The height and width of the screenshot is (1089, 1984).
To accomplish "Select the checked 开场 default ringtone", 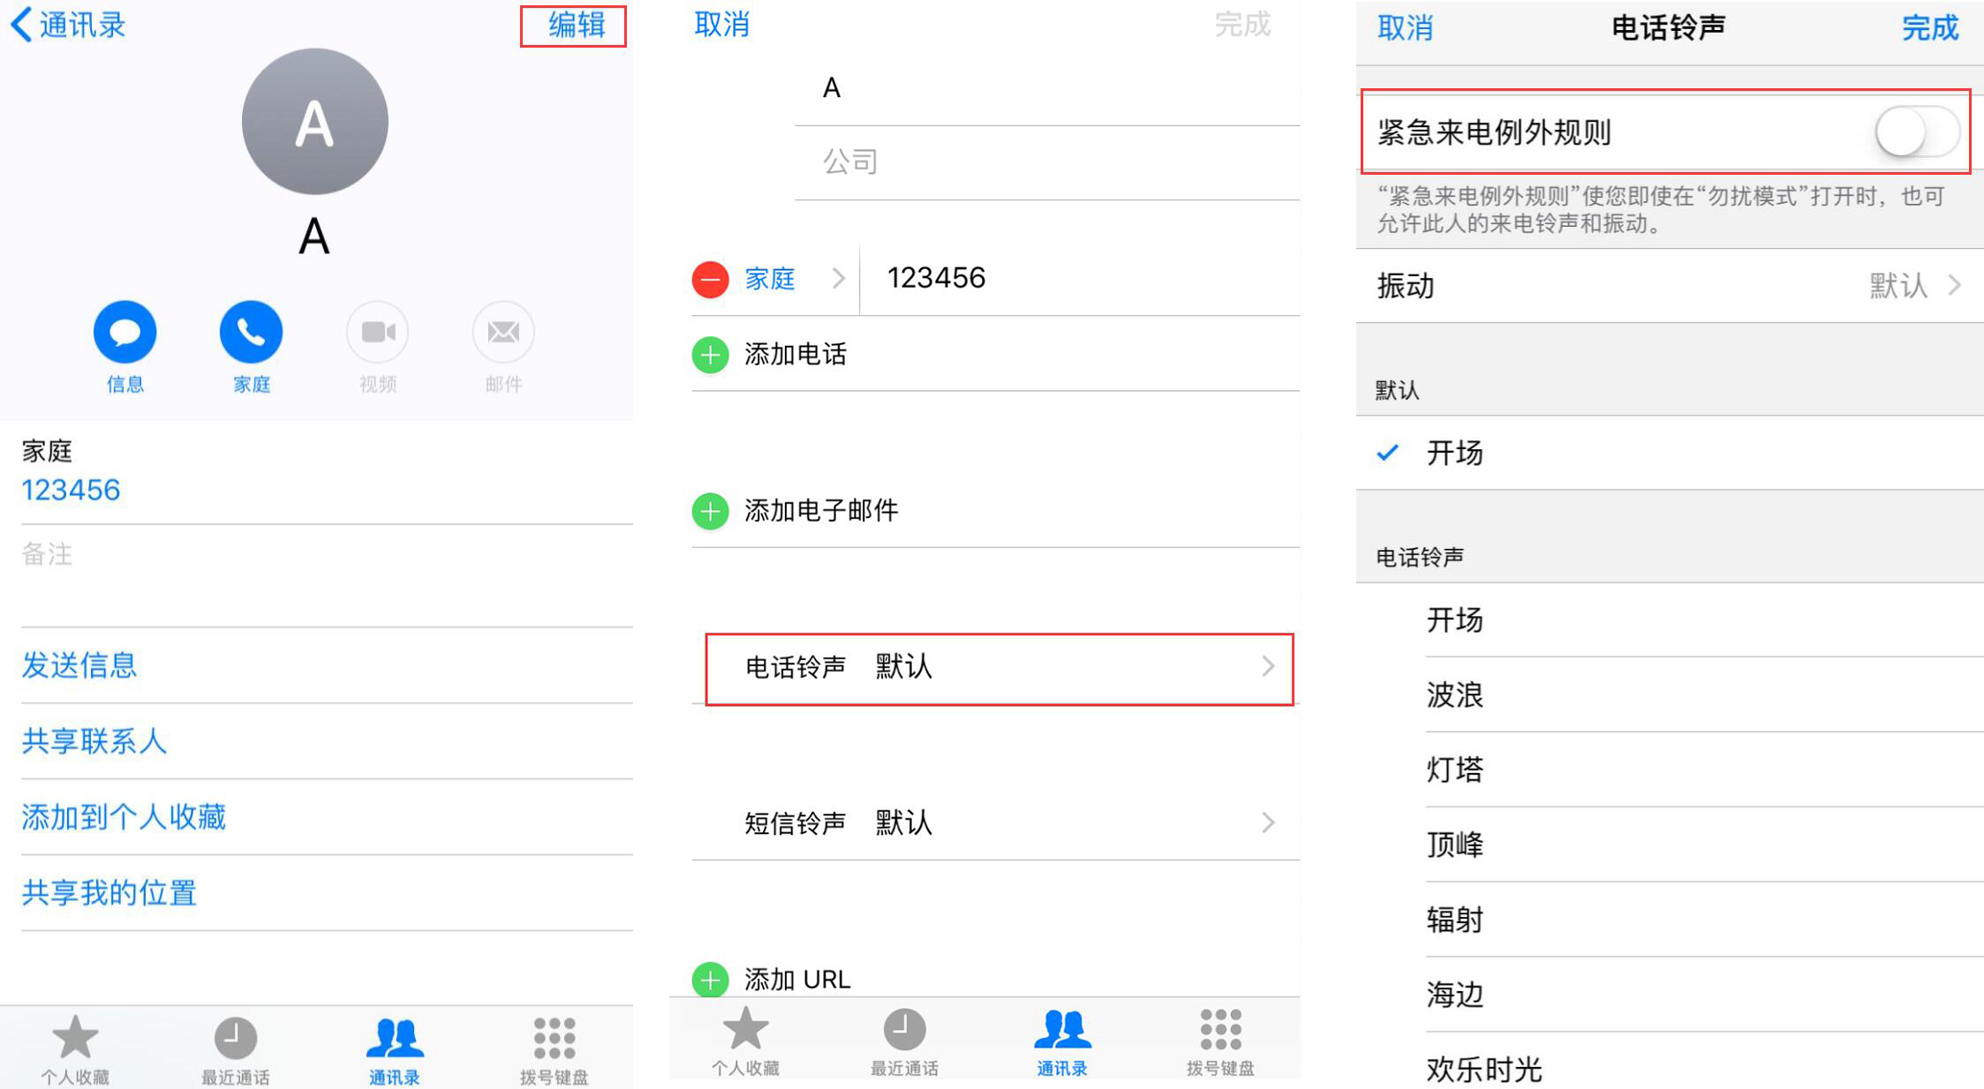I will [1670, 453].
